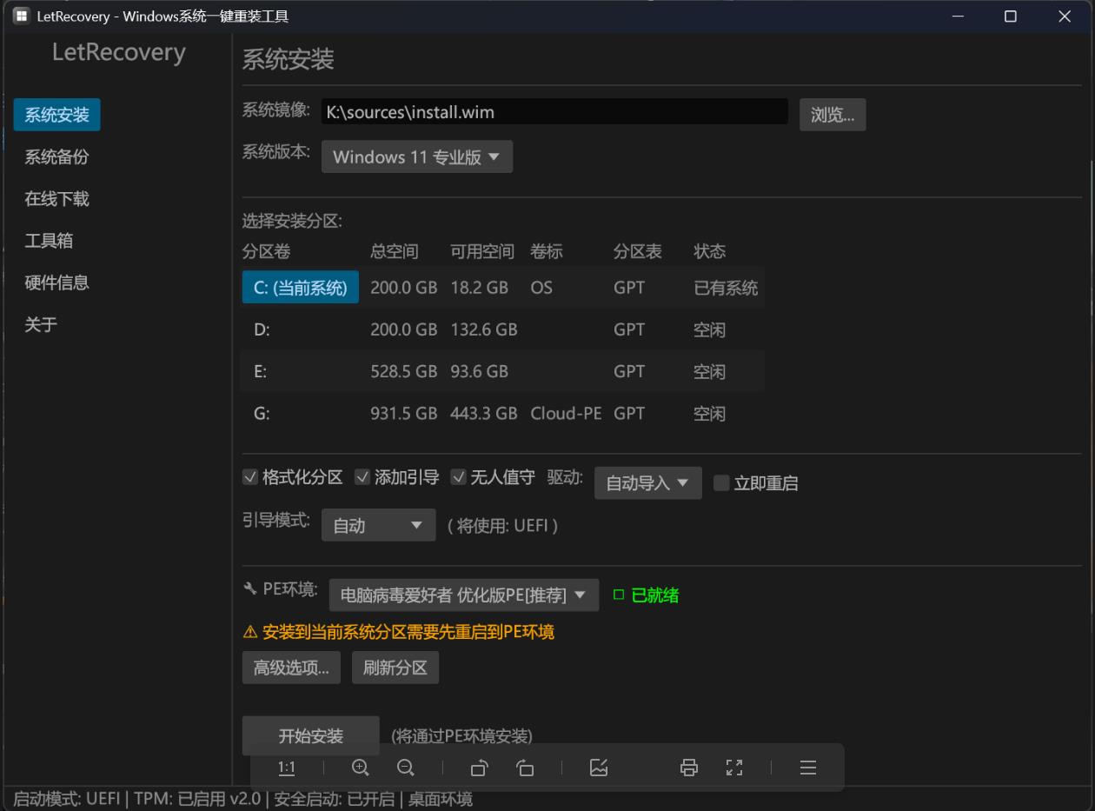Select the zoom out magnifier icon

pyautogui.click(x=405, y=768)
